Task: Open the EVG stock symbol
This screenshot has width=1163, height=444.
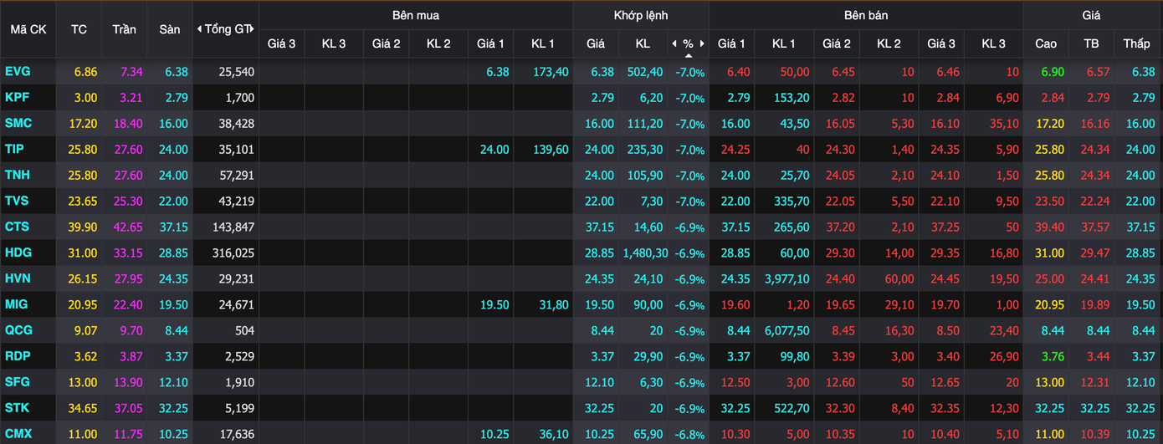Action: (x=18, y=72)
